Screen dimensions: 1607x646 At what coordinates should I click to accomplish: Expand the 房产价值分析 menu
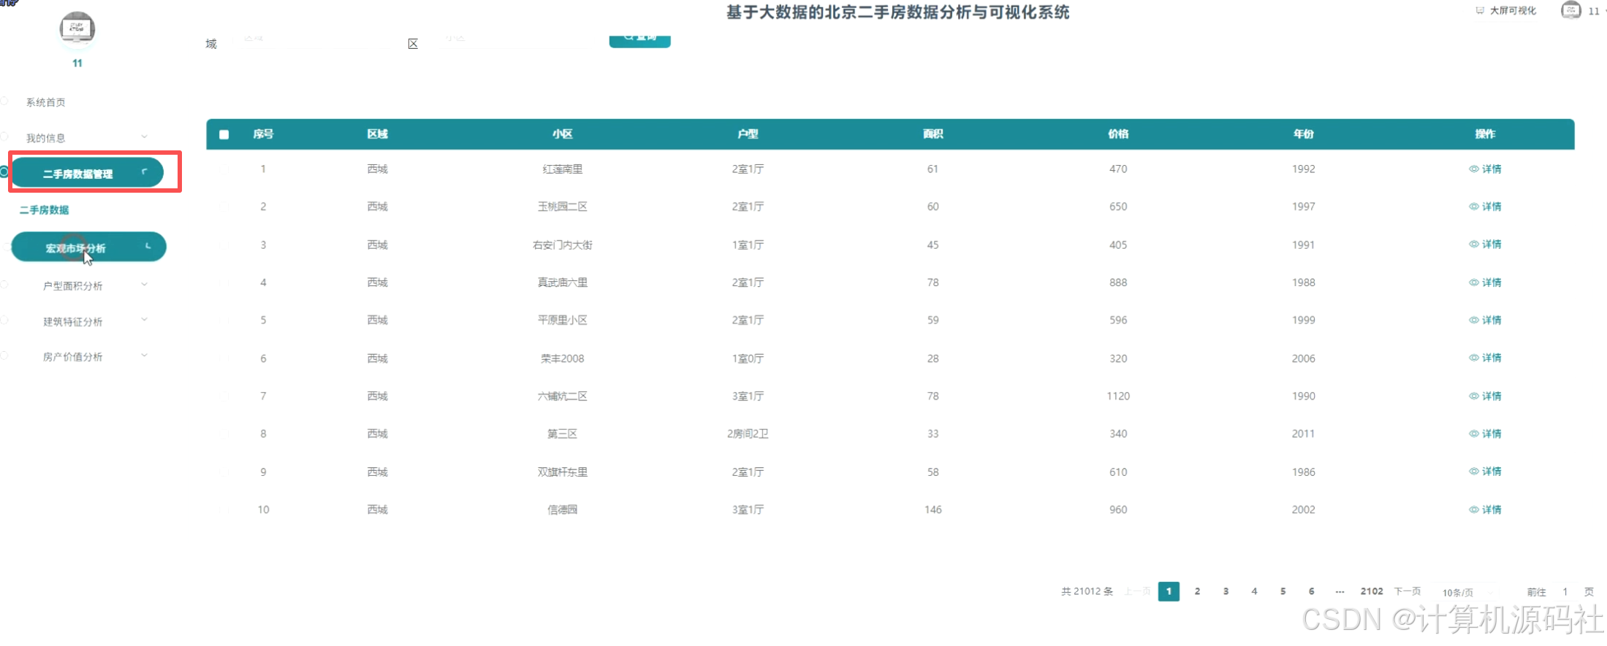coord(94,357)
